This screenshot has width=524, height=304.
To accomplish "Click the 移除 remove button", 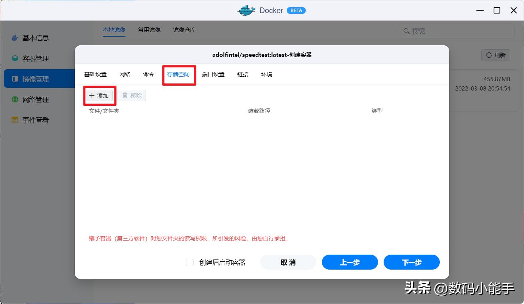I will pyautogui.click(x=131, y=95).
